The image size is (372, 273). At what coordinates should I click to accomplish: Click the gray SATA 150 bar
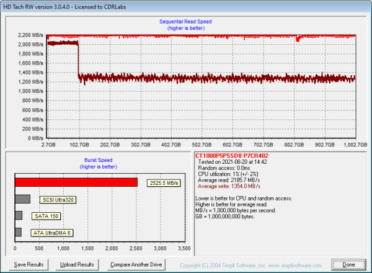[x=18, y=215]
